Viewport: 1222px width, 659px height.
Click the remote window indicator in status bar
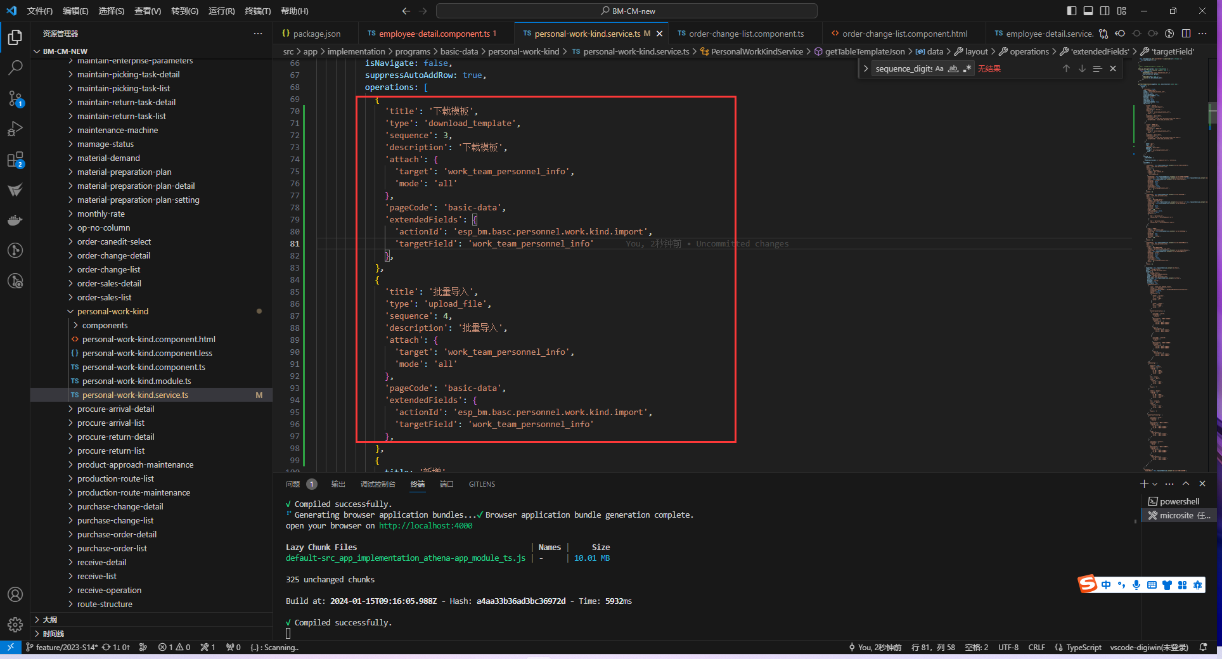coord(11,647)
